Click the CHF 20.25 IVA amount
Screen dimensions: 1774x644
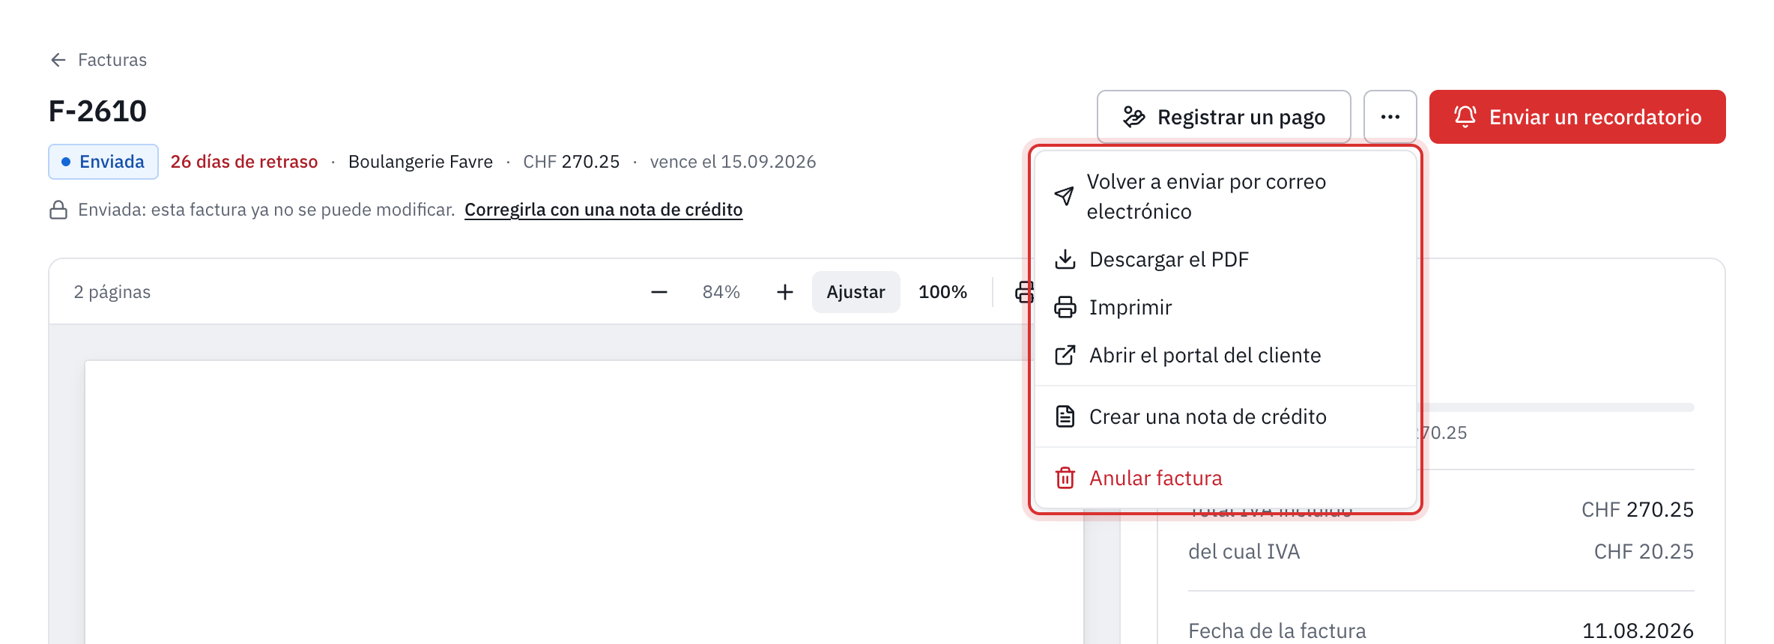pyautogui.click(x=1644, y=552)
